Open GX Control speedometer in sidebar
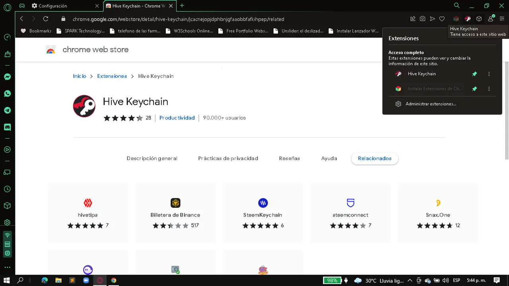Screen dimensions: 509x286 (x=7, y=37)
